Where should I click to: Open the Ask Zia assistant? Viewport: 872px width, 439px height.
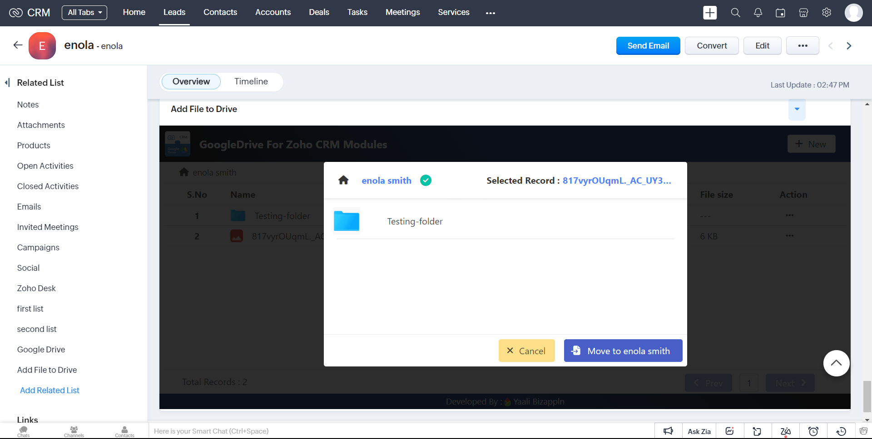coord(699,431)
